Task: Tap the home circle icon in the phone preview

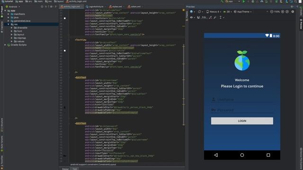Action: (x=242, y=155)
